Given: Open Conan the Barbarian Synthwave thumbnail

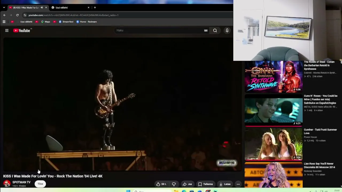Looking at the screenshot, I should [274, 77].
